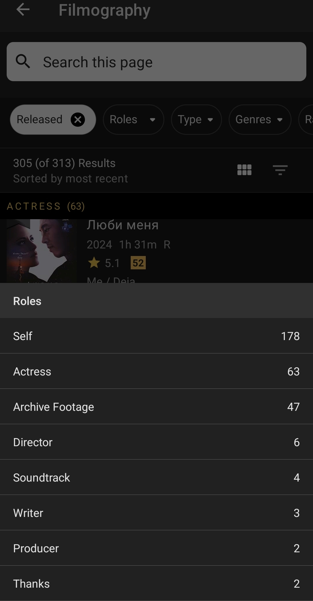This screenshot has height=601, width=313.
Task: Open the sort options icon
Action: (x=280, y=170)
